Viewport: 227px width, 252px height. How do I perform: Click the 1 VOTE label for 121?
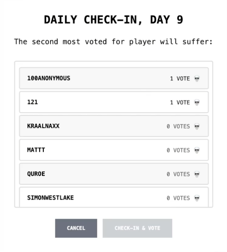pyautogui.click(x=180, y=102)
